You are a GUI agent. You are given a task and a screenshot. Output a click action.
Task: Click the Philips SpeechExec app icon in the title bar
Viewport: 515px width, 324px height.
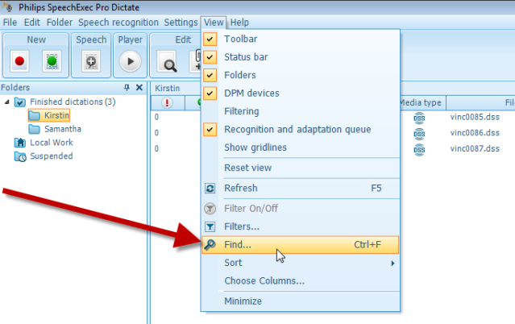pyautogui.click(x=8, y=6)
